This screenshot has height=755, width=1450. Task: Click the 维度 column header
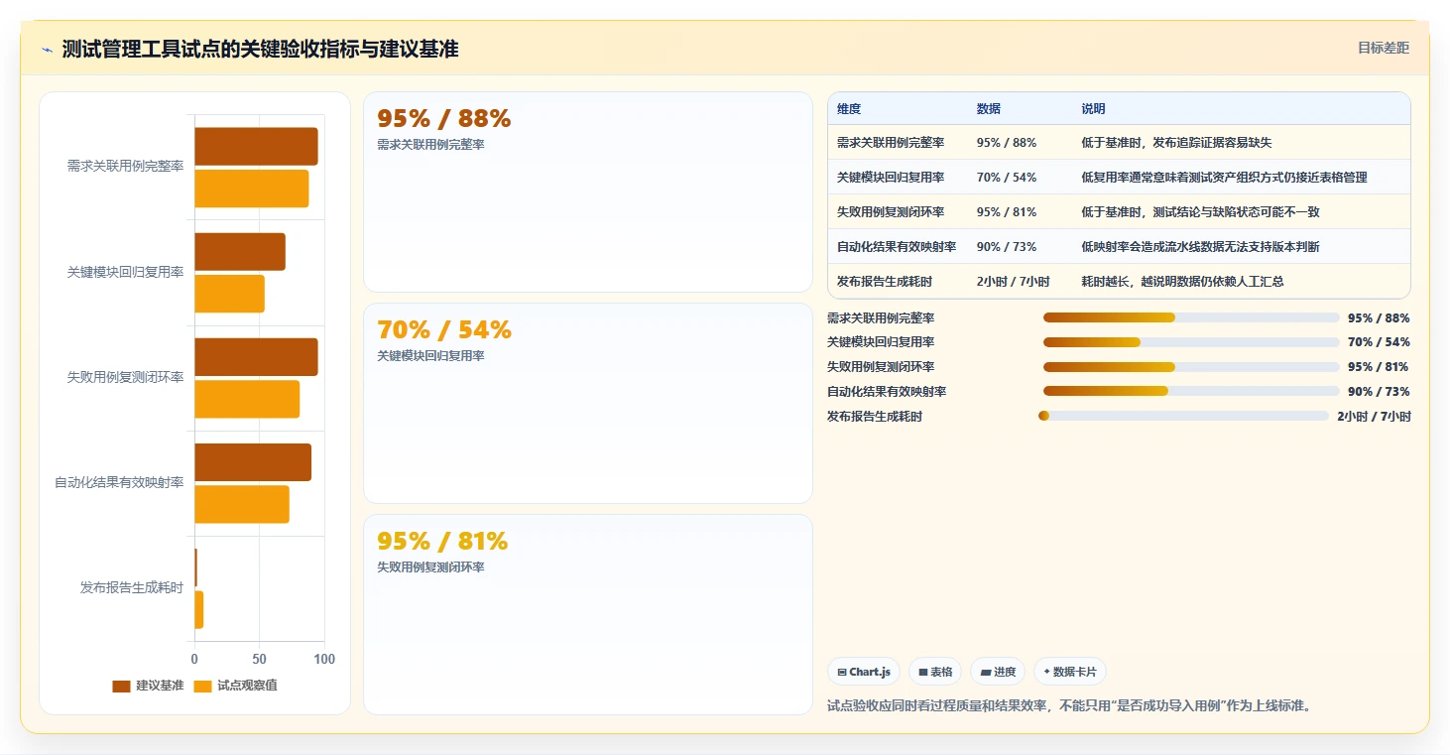(849, 109)
